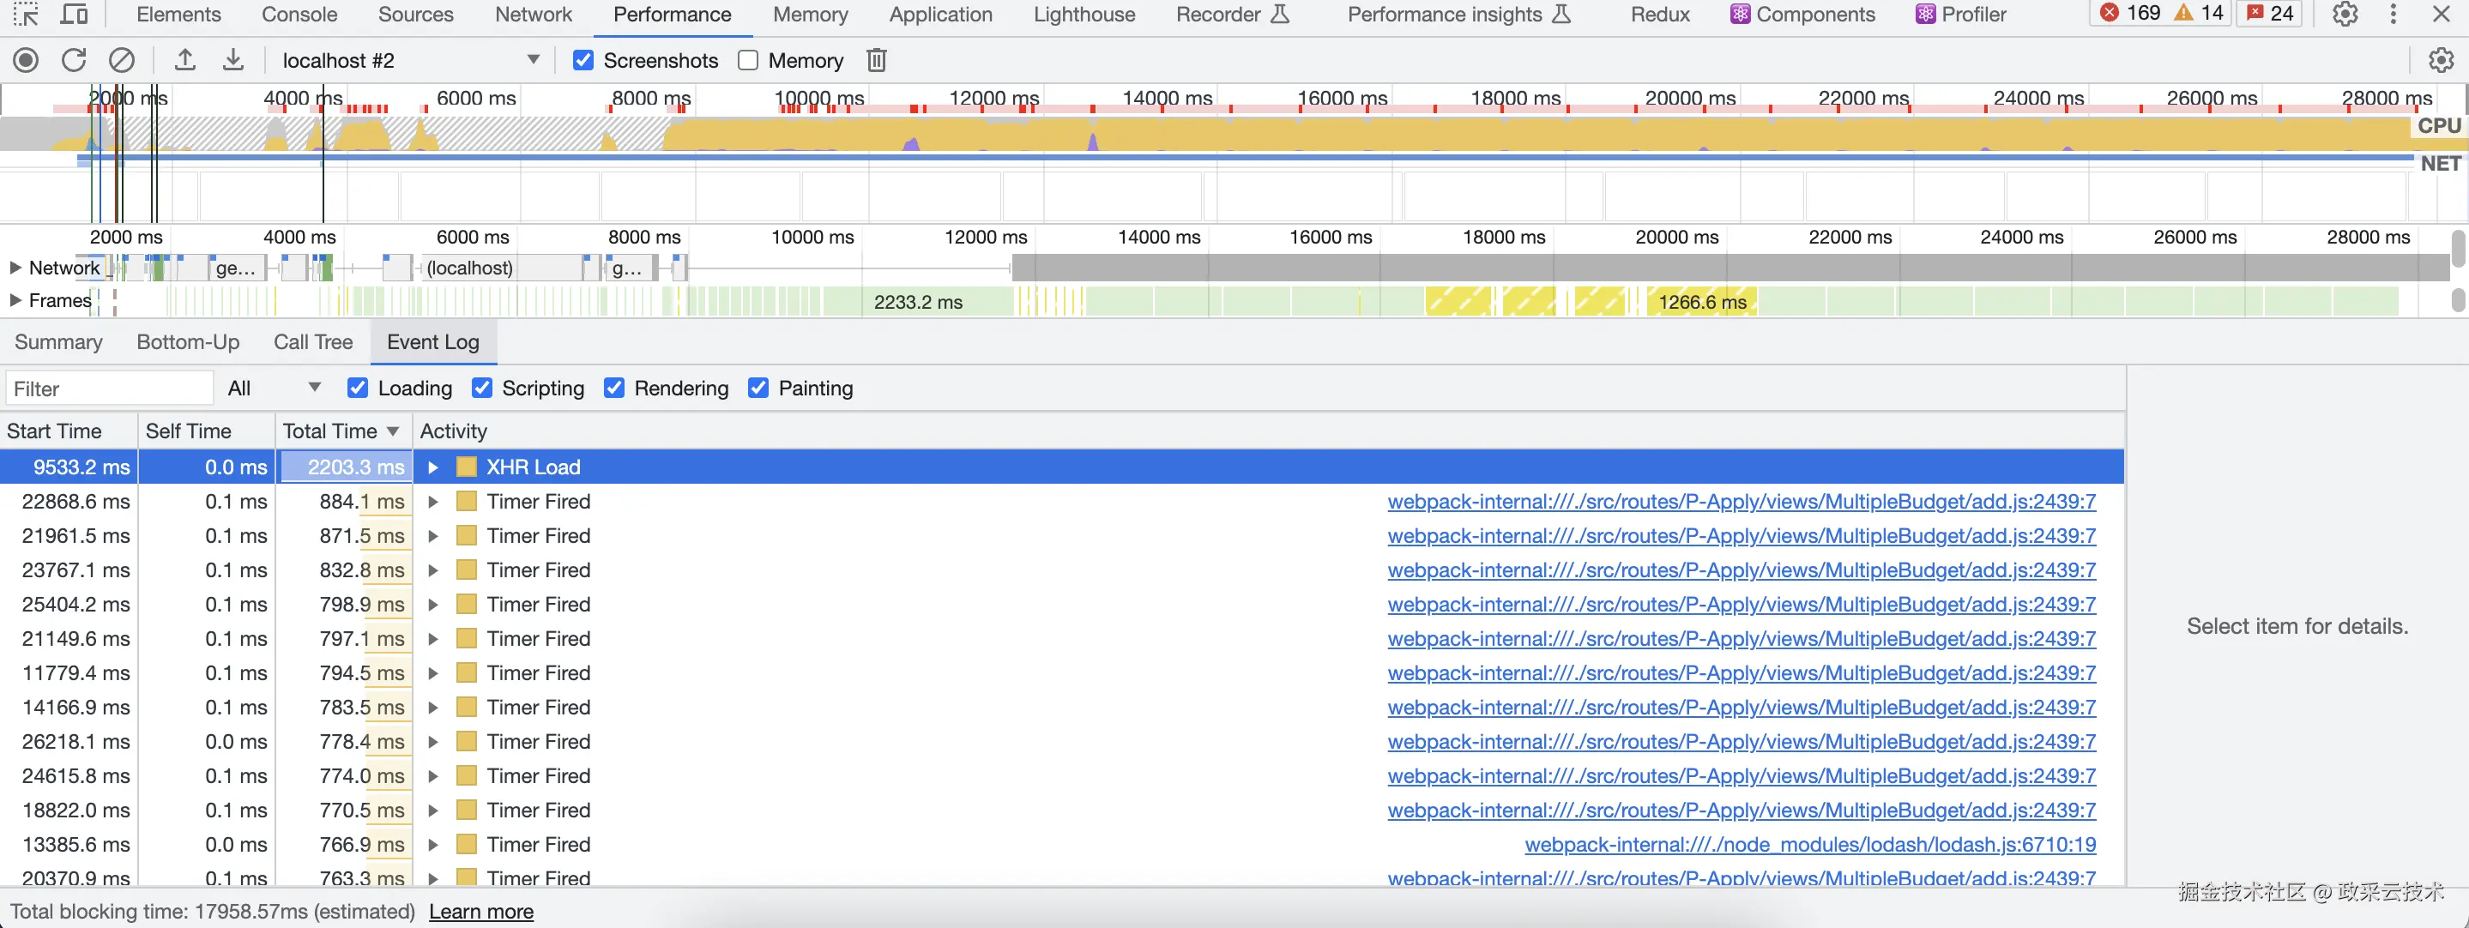
Task: Click the save profile download icon
Action: tap(232, 60)
